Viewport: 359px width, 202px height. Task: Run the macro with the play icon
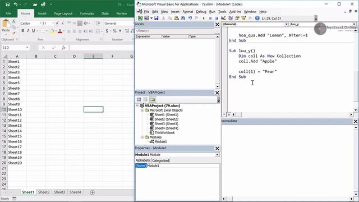(x=204, y=18)
